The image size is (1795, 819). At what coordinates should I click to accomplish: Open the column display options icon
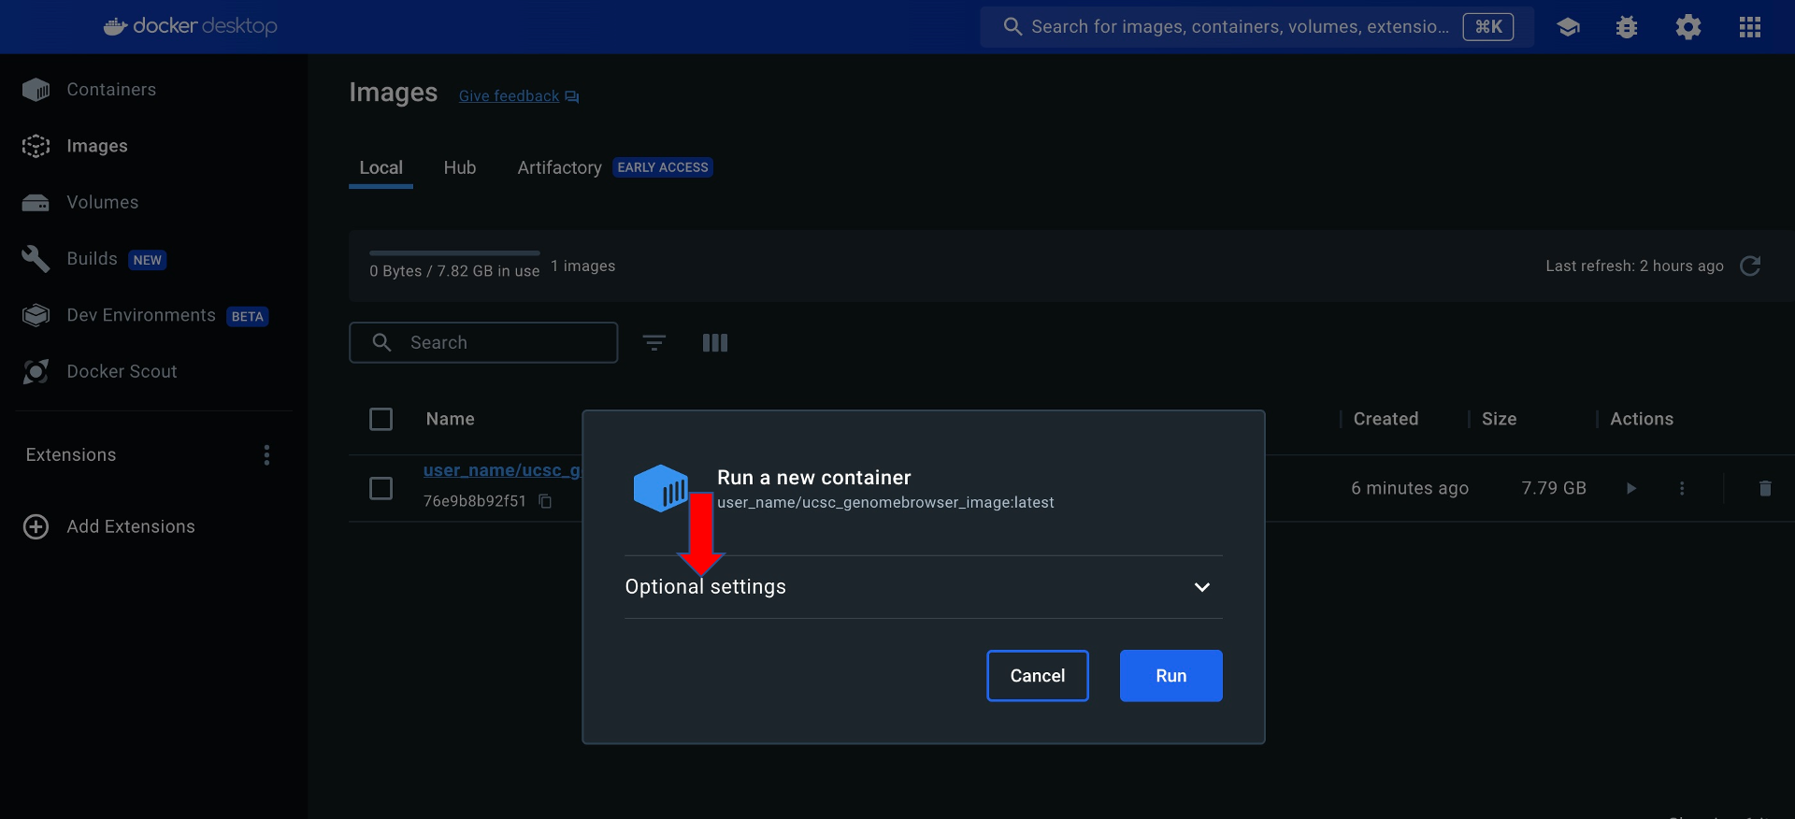pyautogui.click(x=714, y=343)
